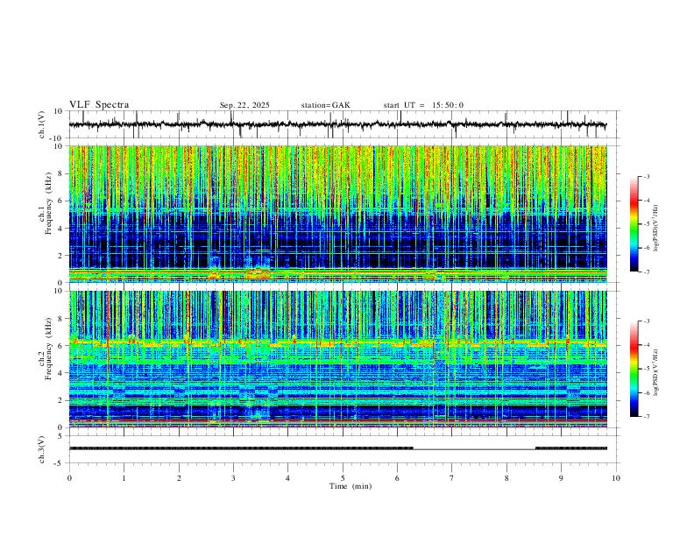The width and height of the screenshot is (694, 536).
Task: Click the 'VLF Spectra' title text
Action: click(99, 105)
